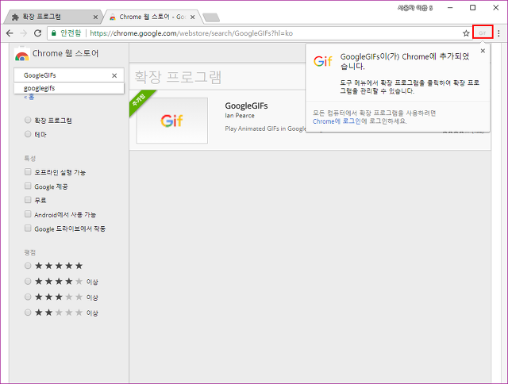Image resolution: width=508 pixels, height=384 pixels.
Task: Check Android에서 사용 가능
Action: 28,214
